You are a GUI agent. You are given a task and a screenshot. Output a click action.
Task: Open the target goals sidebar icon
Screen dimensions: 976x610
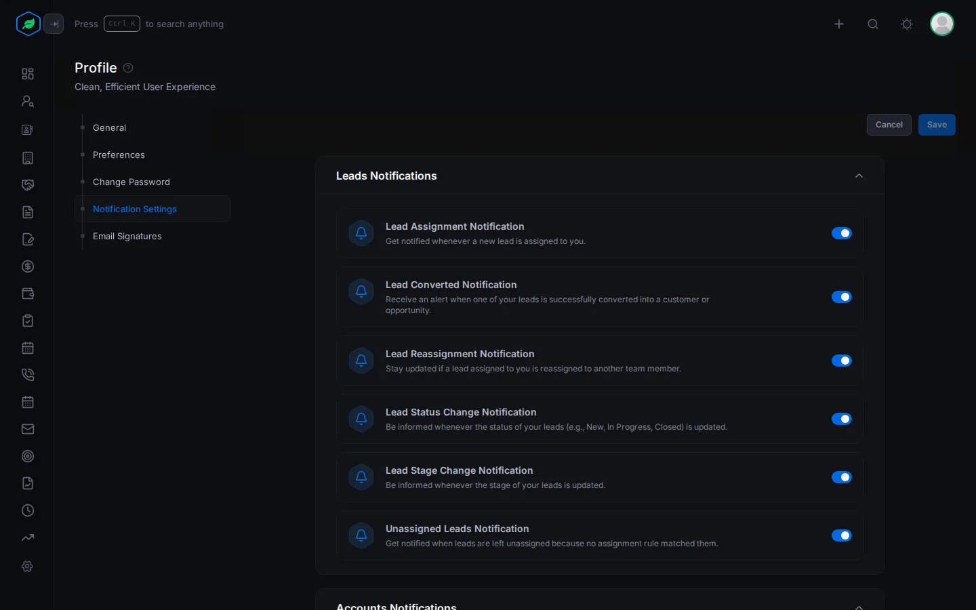click(x=28, y=456)
